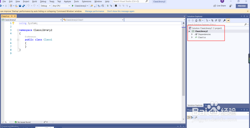
Task: Click the Live Share button
Action: click(219, 6)
